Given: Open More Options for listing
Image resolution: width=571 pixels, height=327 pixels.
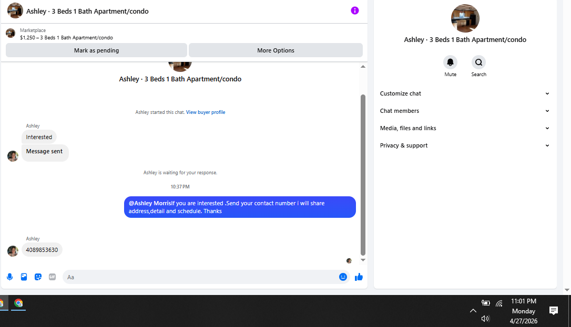Looking at the screenshot, I should tap(276, 50).
